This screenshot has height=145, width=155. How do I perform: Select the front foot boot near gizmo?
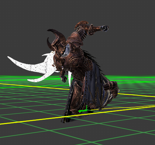tap(75, 111)
